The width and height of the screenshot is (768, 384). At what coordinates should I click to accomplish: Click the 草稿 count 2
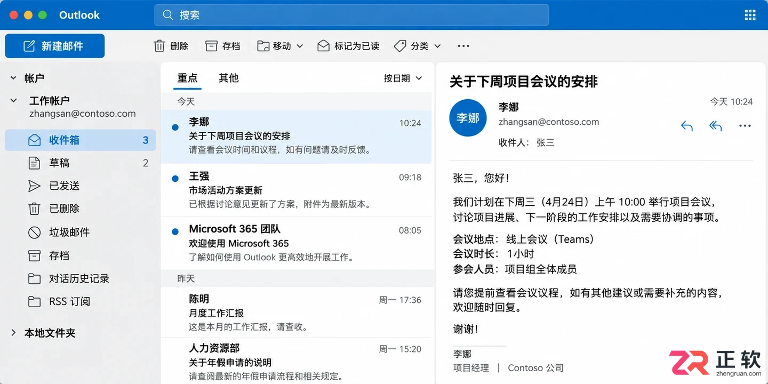point(146,163)
